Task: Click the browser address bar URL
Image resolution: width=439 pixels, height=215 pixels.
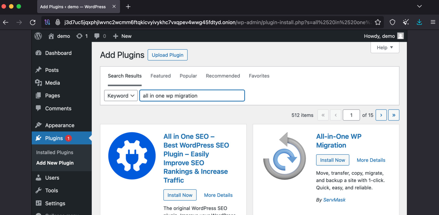Action: click(x=218, y=22)
